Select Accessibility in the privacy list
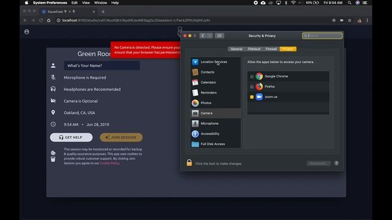The image size is (392, 220). 216,134
